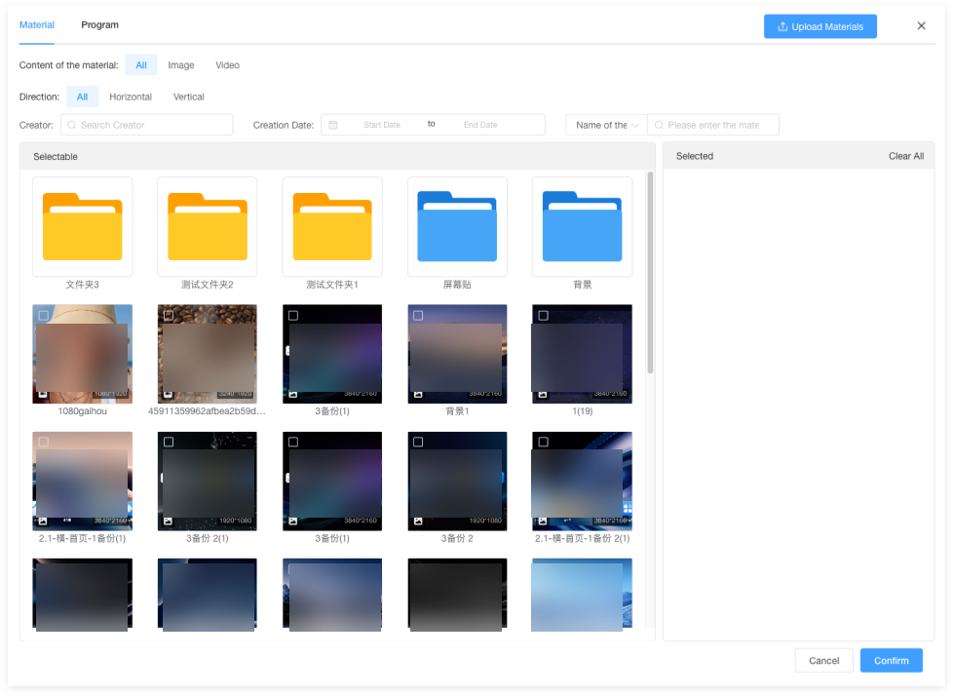The height and width of the screenshot is (696, 953).
Task: Open the 文件夹3 yellow folder icon
Action: coord(83,227)
